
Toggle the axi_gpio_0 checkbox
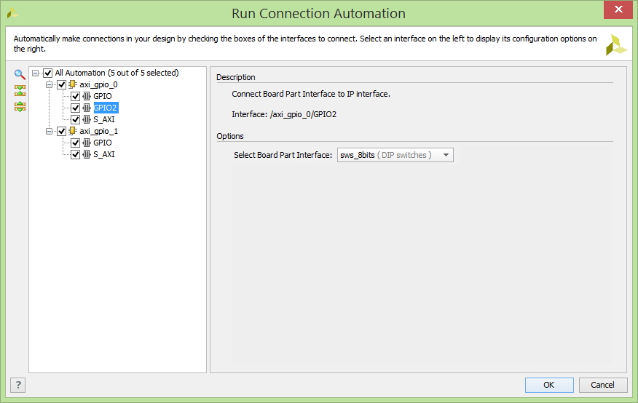tap(61, 84)
